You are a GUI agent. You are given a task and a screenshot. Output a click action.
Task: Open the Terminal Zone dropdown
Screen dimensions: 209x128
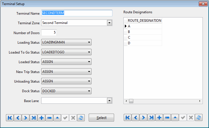pyautogui.click(x=109, y=23)
